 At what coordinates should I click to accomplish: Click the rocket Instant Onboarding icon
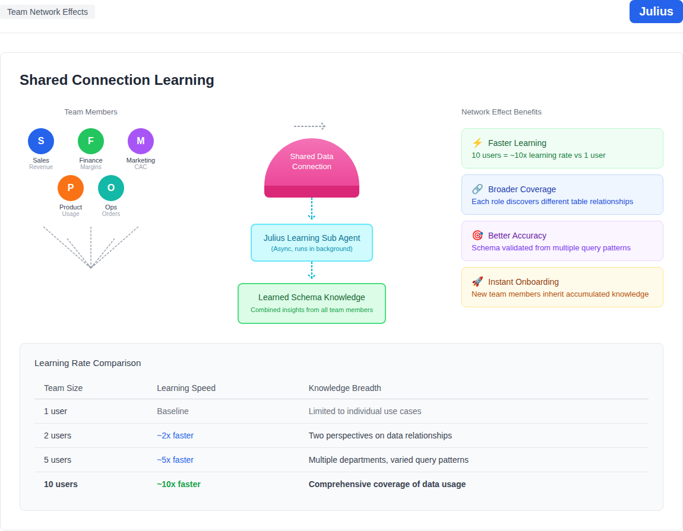click(478, 282)
